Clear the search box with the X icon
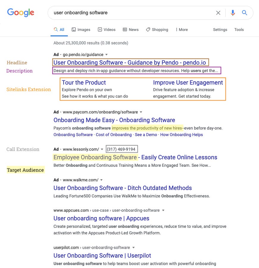 [x=218, y=13]
